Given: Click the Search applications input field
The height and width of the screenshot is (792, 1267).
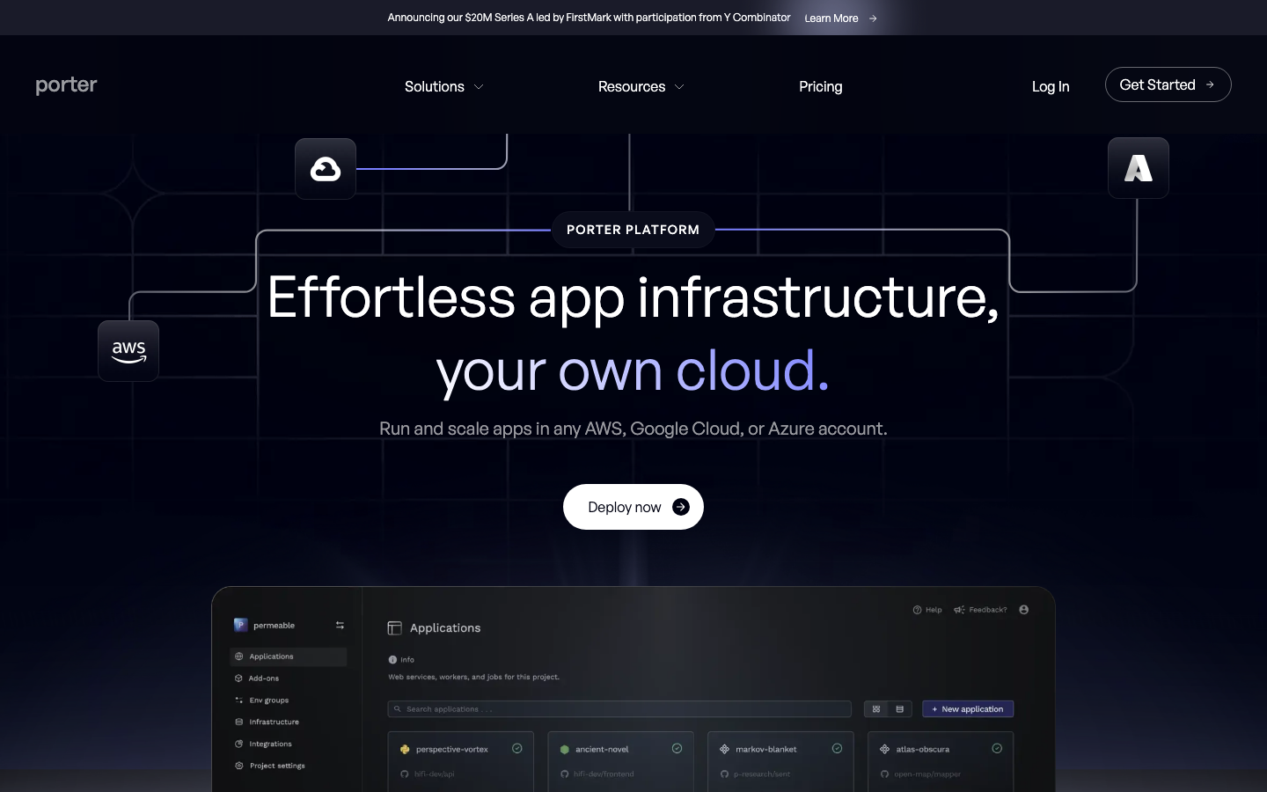Looking at the screenshot, I should coord(619,709).
